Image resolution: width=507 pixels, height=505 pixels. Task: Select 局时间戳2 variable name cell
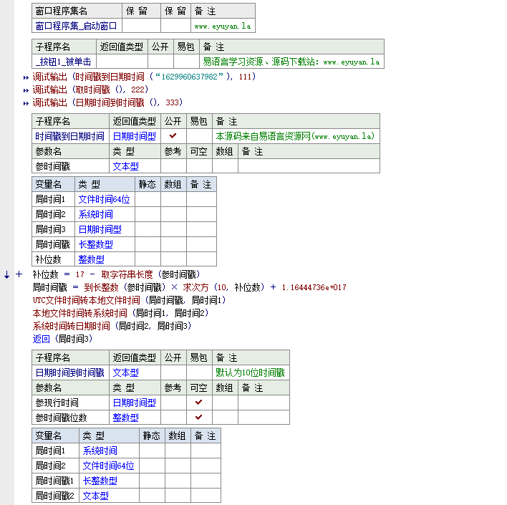pyautogui.click(x=56, y=495)
